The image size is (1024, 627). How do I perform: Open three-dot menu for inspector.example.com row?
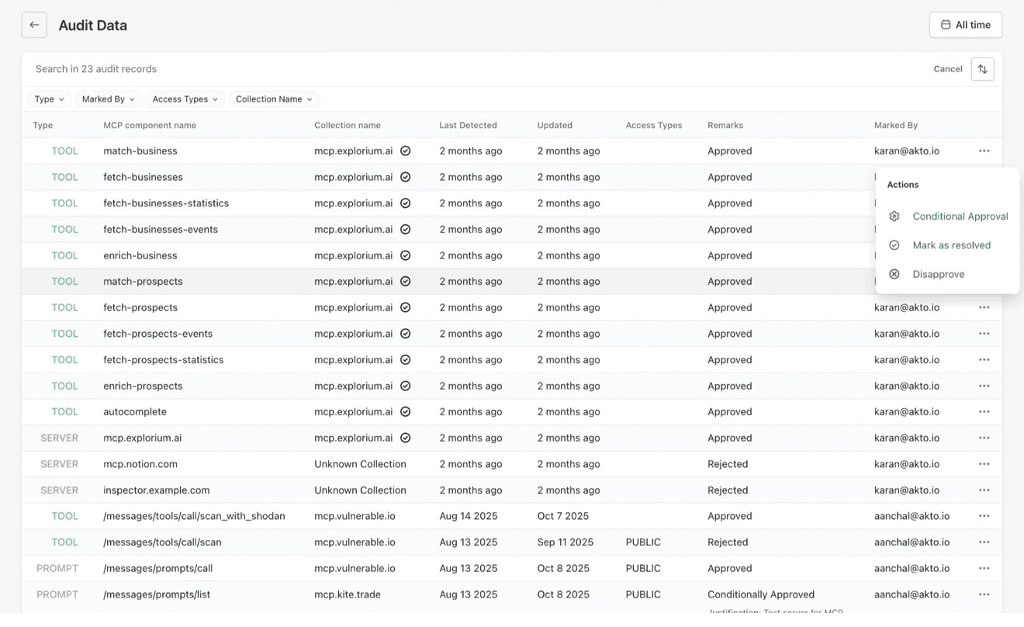(984, 490)
